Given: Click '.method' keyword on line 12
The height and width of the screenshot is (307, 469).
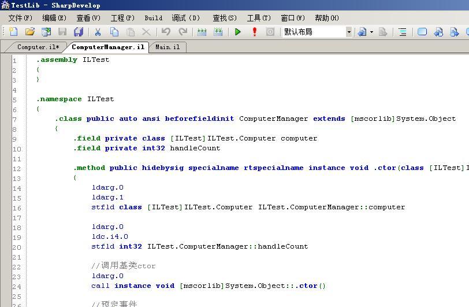Looking at the screenshot, I should pyautogui.click(x=90, y=168).
